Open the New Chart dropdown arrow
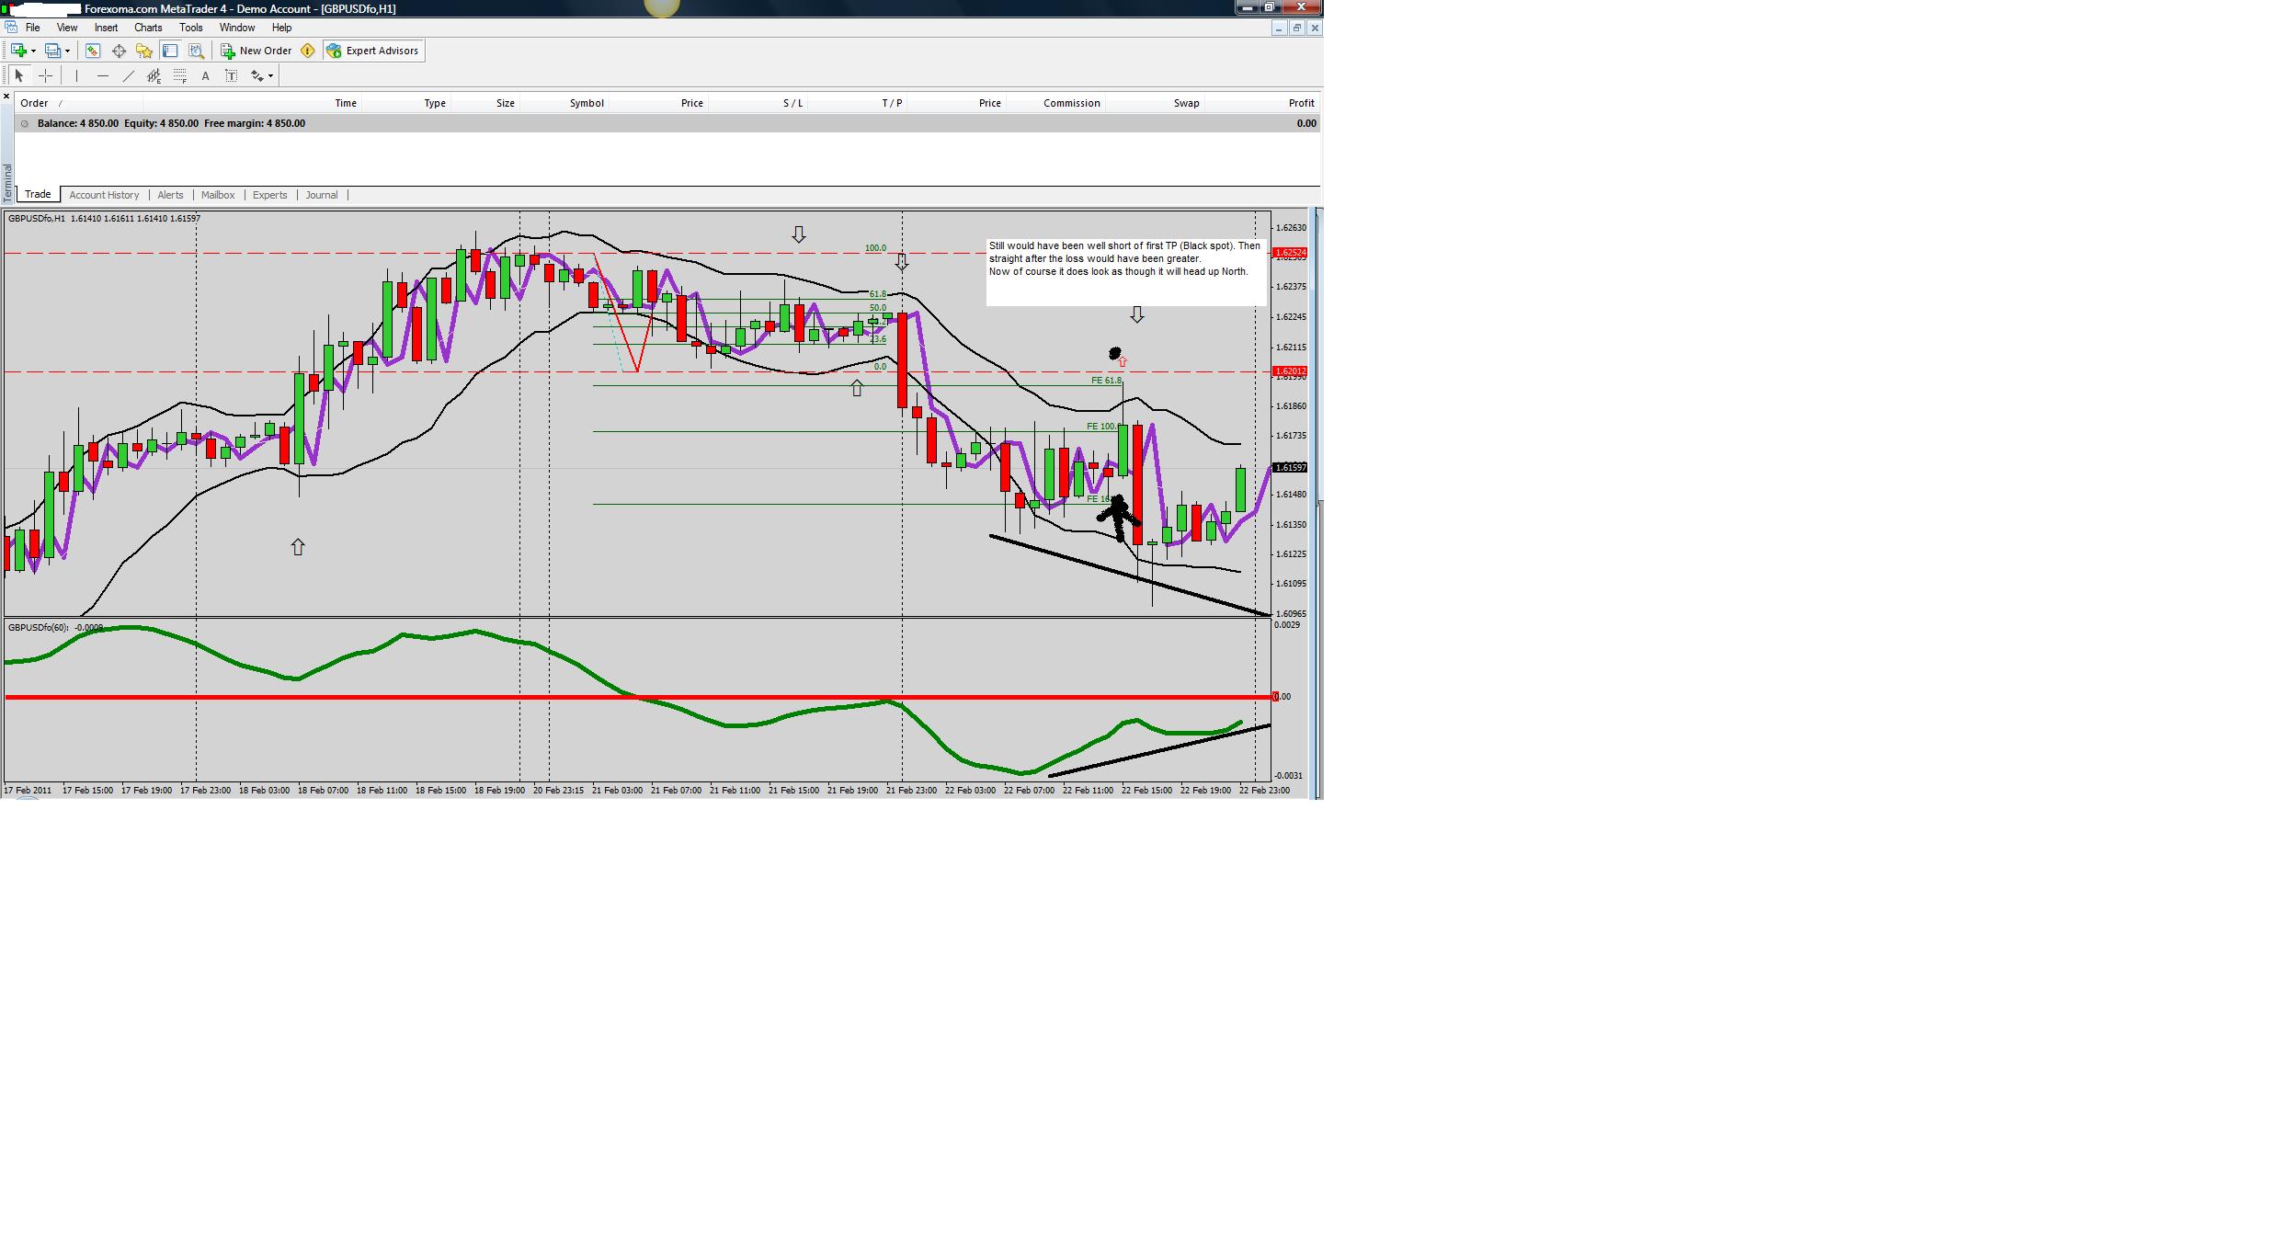 (33, 51)
